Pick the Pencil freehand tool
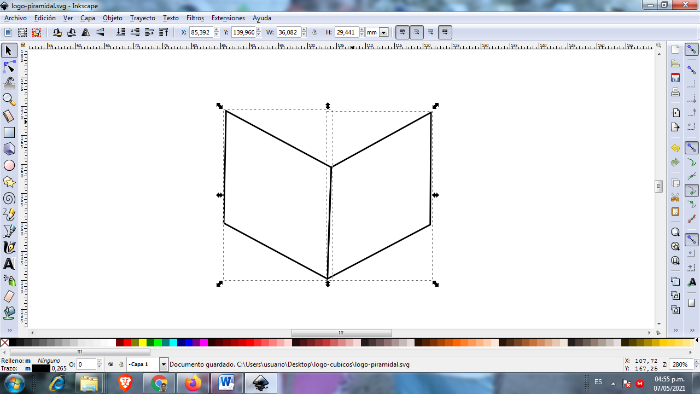This screenshot has width=700, height=394. [x=9, y=215]
